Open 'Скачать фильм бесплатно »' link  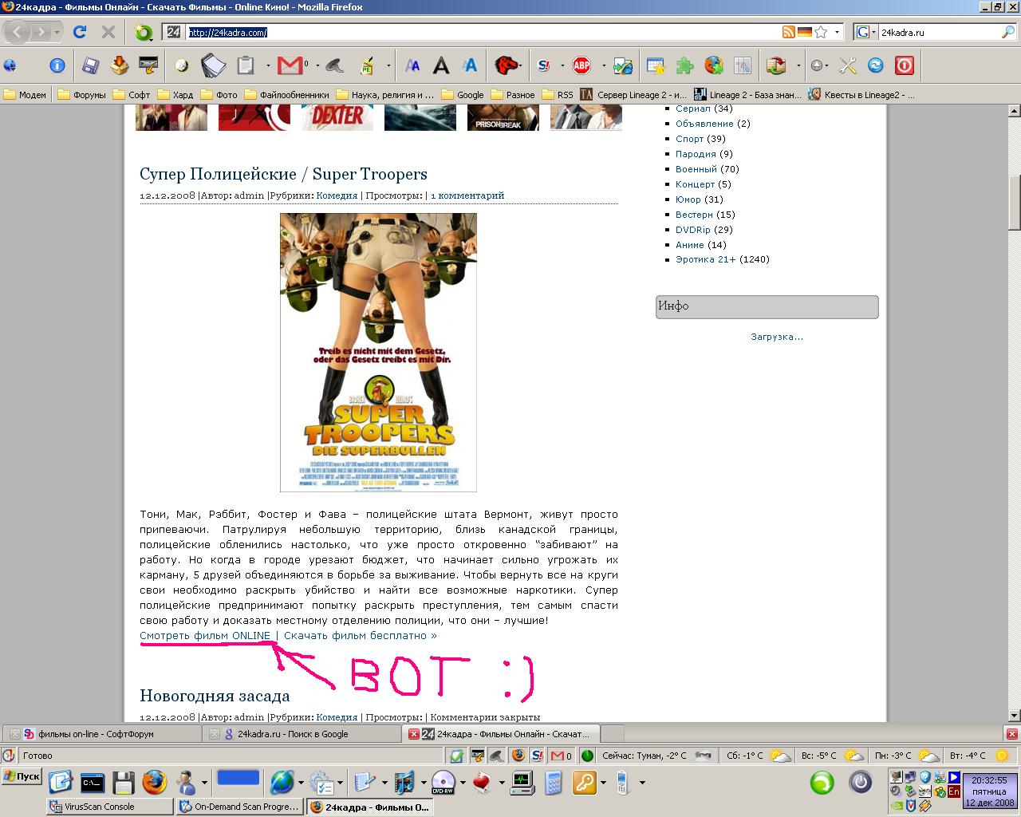361,636
